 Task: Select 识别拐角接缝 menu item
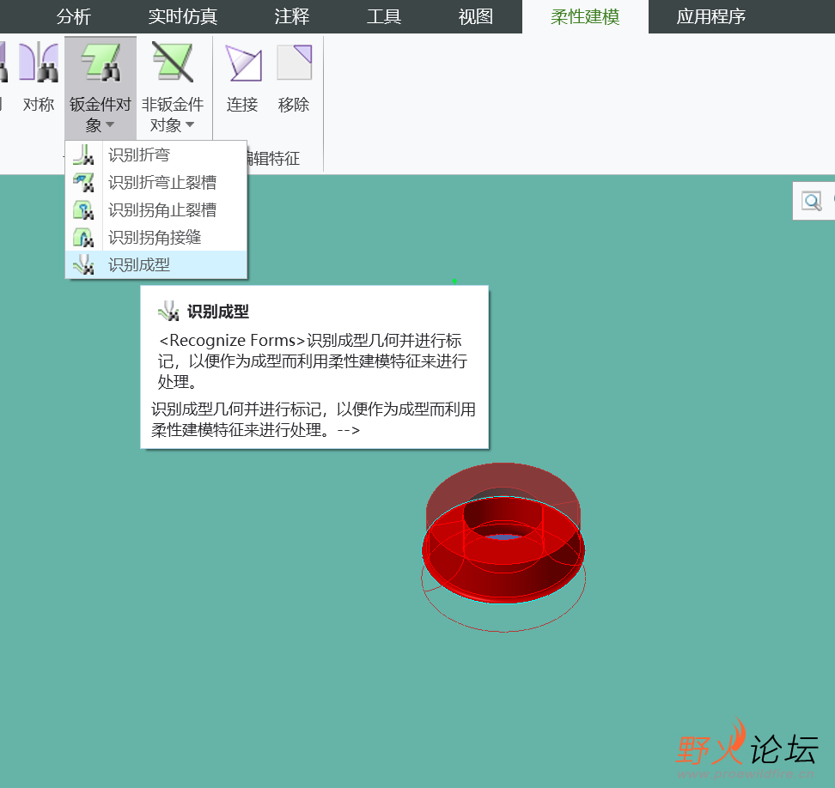click(156, 237)
